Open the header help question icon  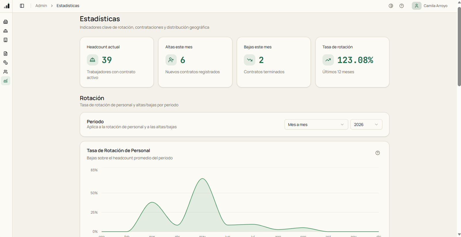[x=402, y=6]
